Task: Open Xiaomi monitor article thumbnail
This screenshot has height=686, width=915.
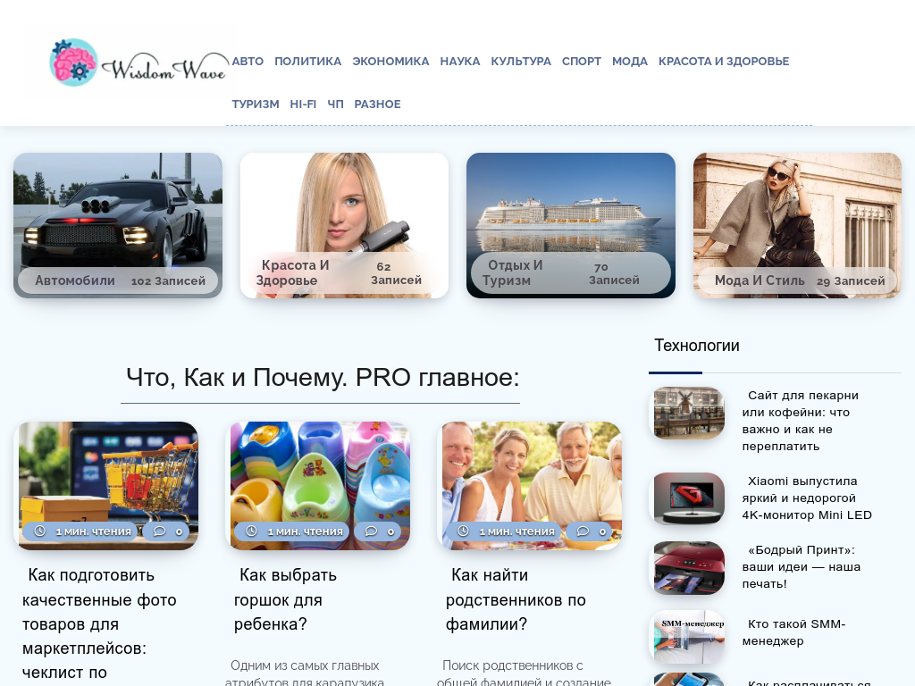Action: [x=689, y=498]
